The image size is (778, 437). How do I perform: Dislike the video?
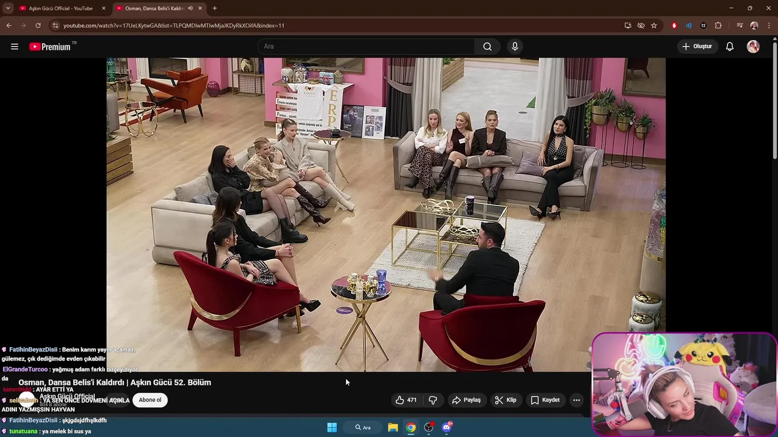[x=433, y=400]
